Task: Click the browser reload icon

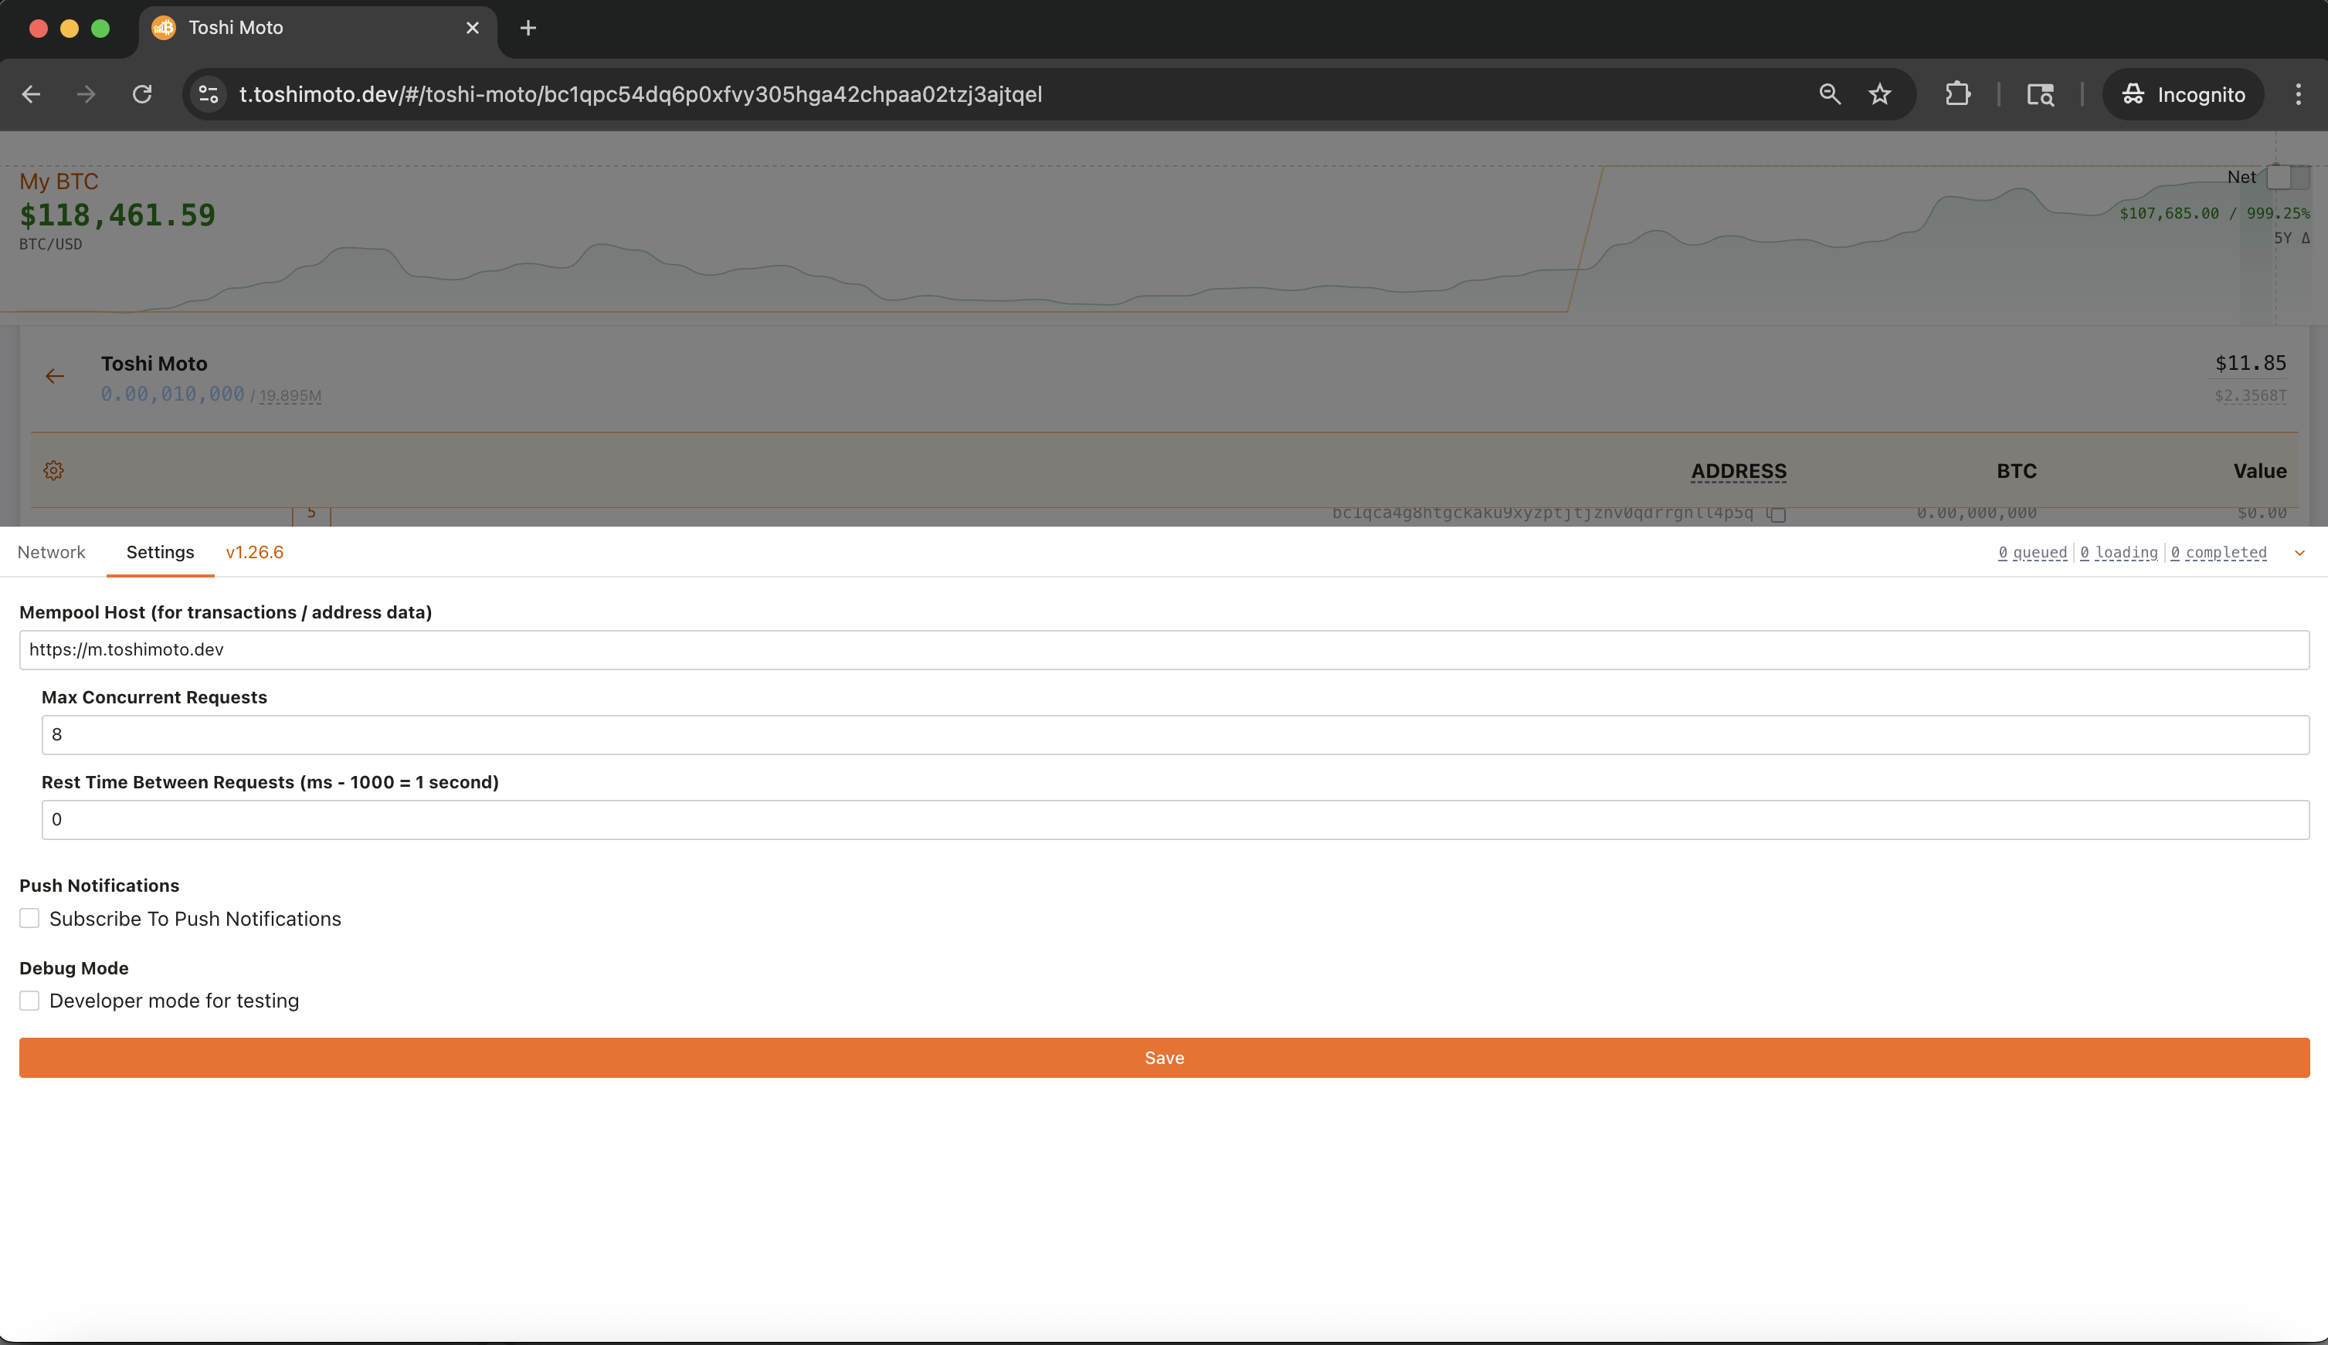Action: tap(141, 94)
